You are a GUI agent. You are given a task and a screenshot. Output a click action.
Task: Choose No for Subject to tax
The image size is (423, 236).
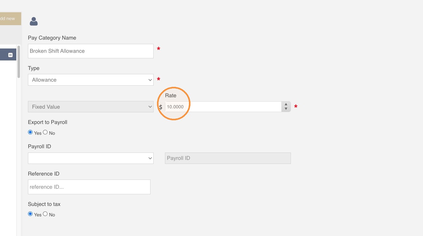[x=45, y=214]
